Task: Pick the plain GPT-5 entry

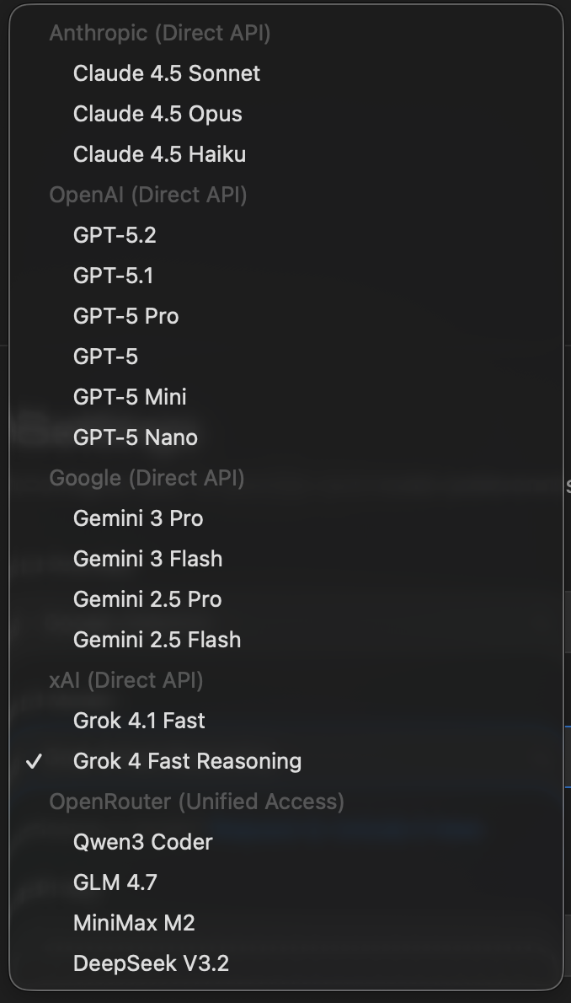Action: pos(105,357)
